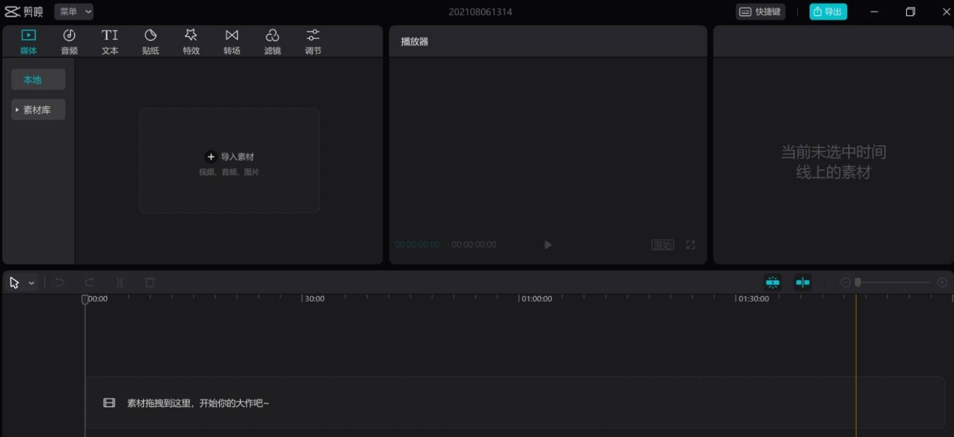954x437 pixels.
Task: Toggle the preview axis icon
Action: click(803, 282)
